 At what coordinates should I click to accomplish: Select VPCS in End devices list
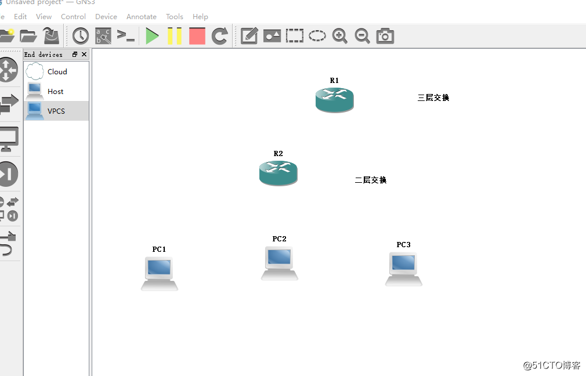[x=56, y=111]
